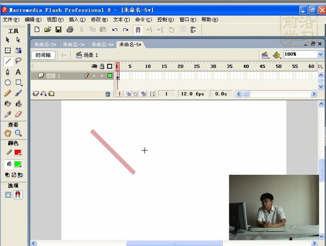Click the Insert Layer Folder button
This screenshot has height=246, width=326.
51,94
